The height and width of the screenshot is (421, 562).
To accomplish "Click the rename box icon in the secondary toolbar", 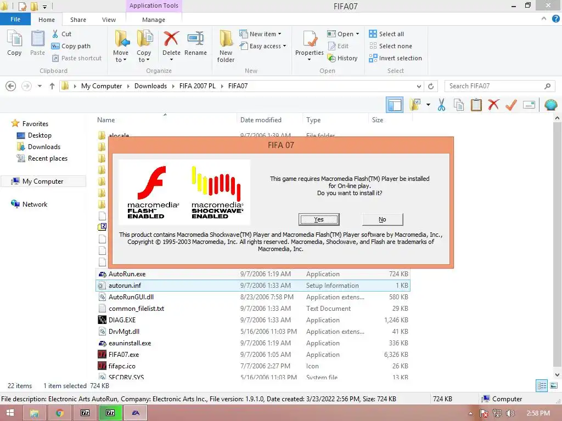I will (x=529, y=105).
